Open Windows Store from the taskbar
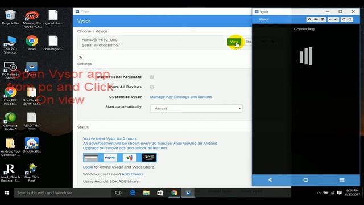The height and width of the screenshot is (205, 364). (160, 192)
